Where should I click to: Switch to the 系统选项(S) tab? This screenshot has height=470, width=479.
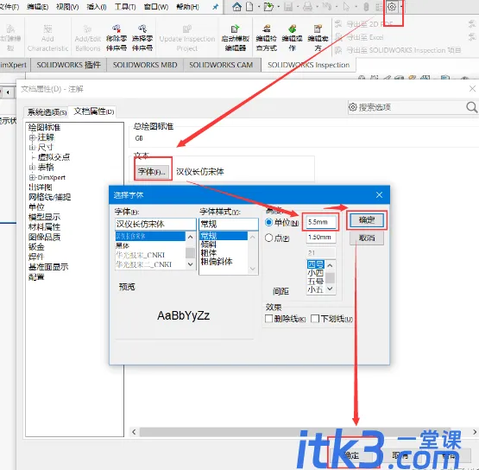47,112
